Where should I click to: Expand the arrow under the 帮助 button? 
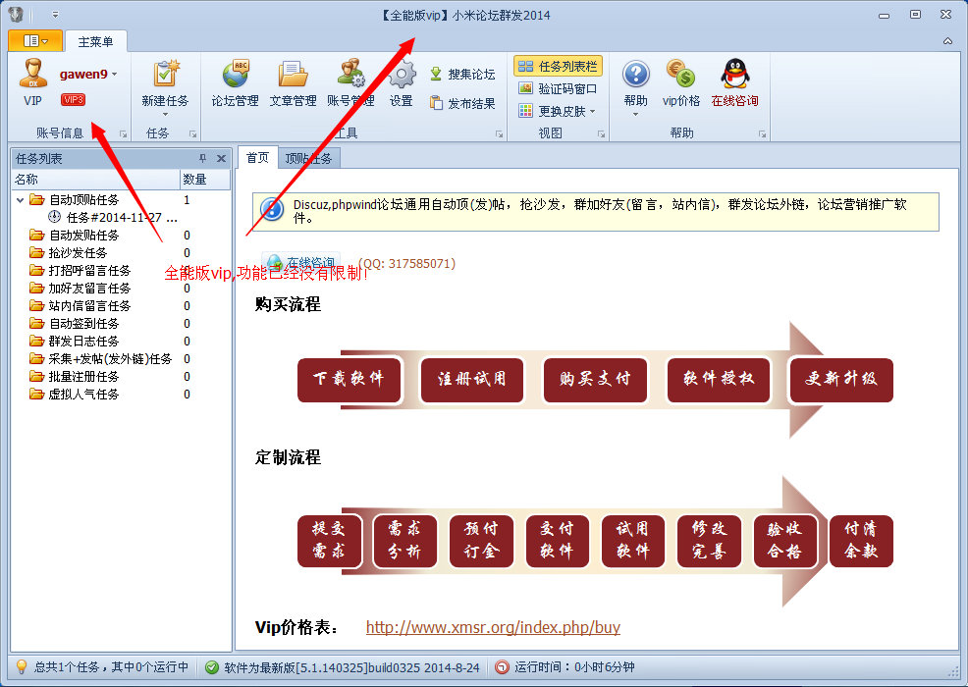click(635, 114)
